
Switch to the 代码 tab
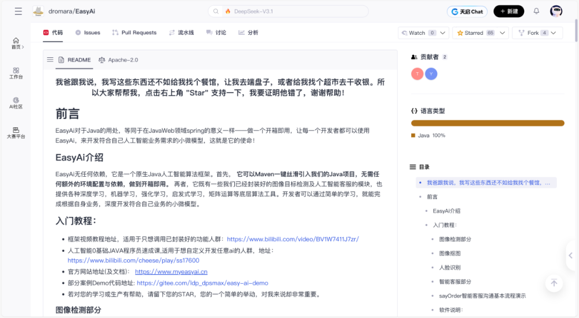pyautogui.click(x=53, y=33)
